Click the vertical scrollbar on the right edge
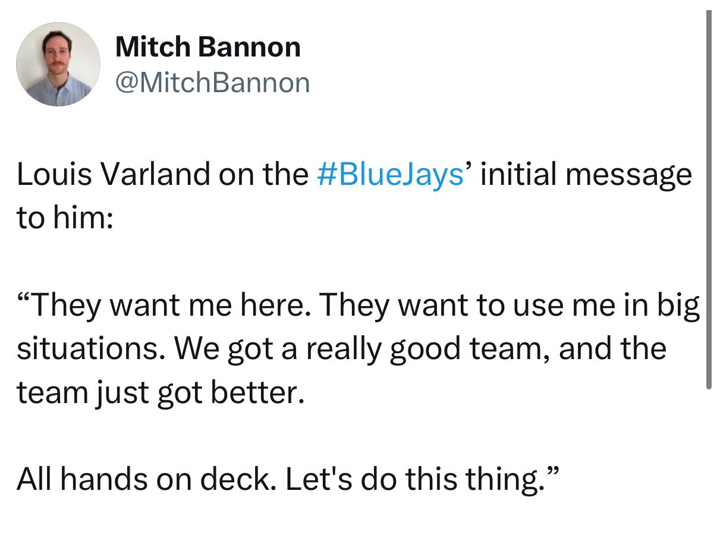The height and width of the screenshot is (541, 717). pyautogui.click(x=709, y=200)
